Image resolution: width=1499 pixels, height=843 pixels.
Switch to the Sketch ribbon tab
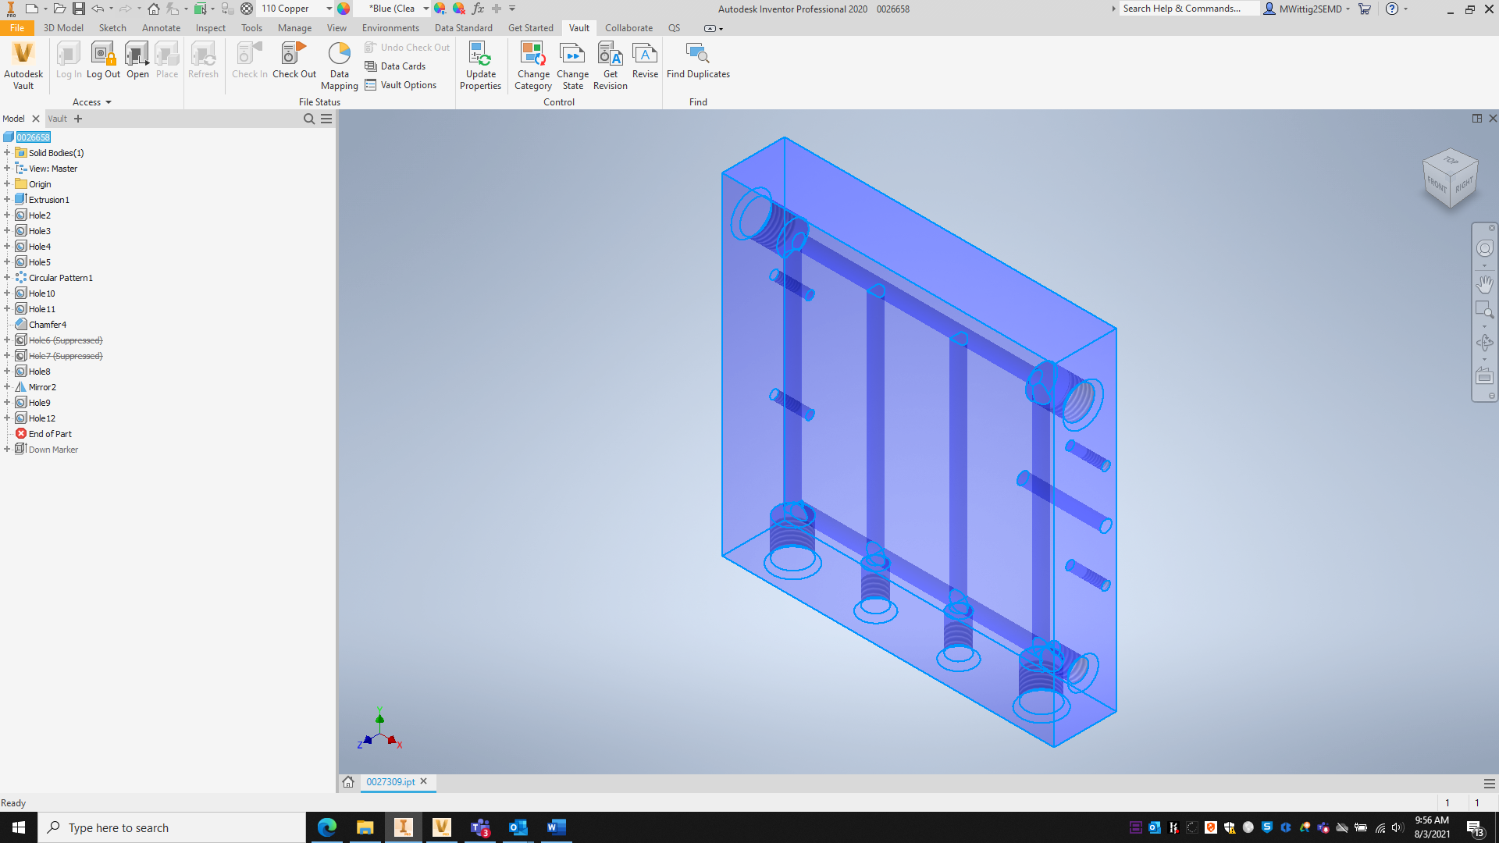[112, 28]
